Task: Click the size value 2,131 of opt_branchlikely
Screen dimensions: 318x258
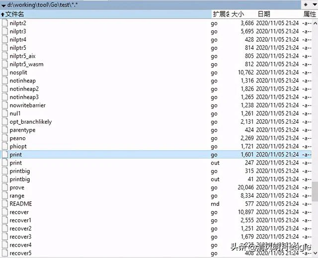Action: click(247, 121)
